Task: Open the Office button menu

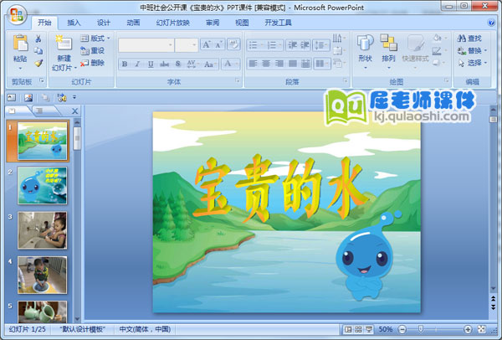Action: [x=17, y=14]
